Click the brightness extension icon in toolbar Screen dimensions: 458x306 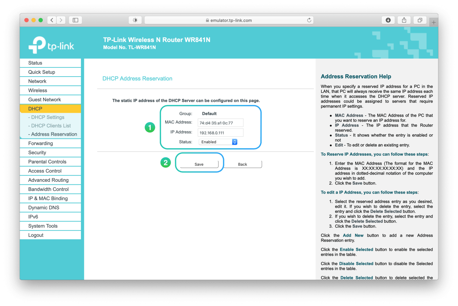click(x=135, y=20)
